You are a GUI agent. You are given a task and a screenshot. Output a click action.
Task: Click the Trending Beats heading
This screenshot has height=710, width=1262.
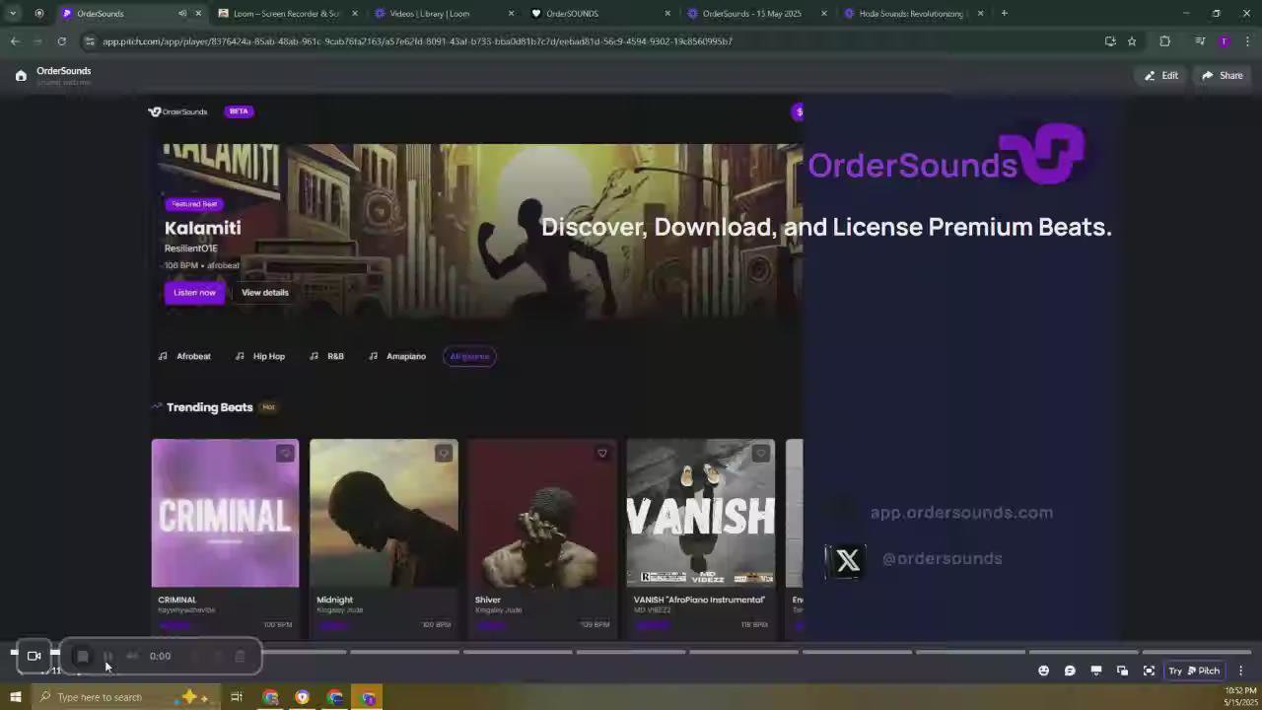[x=209, y=407]
